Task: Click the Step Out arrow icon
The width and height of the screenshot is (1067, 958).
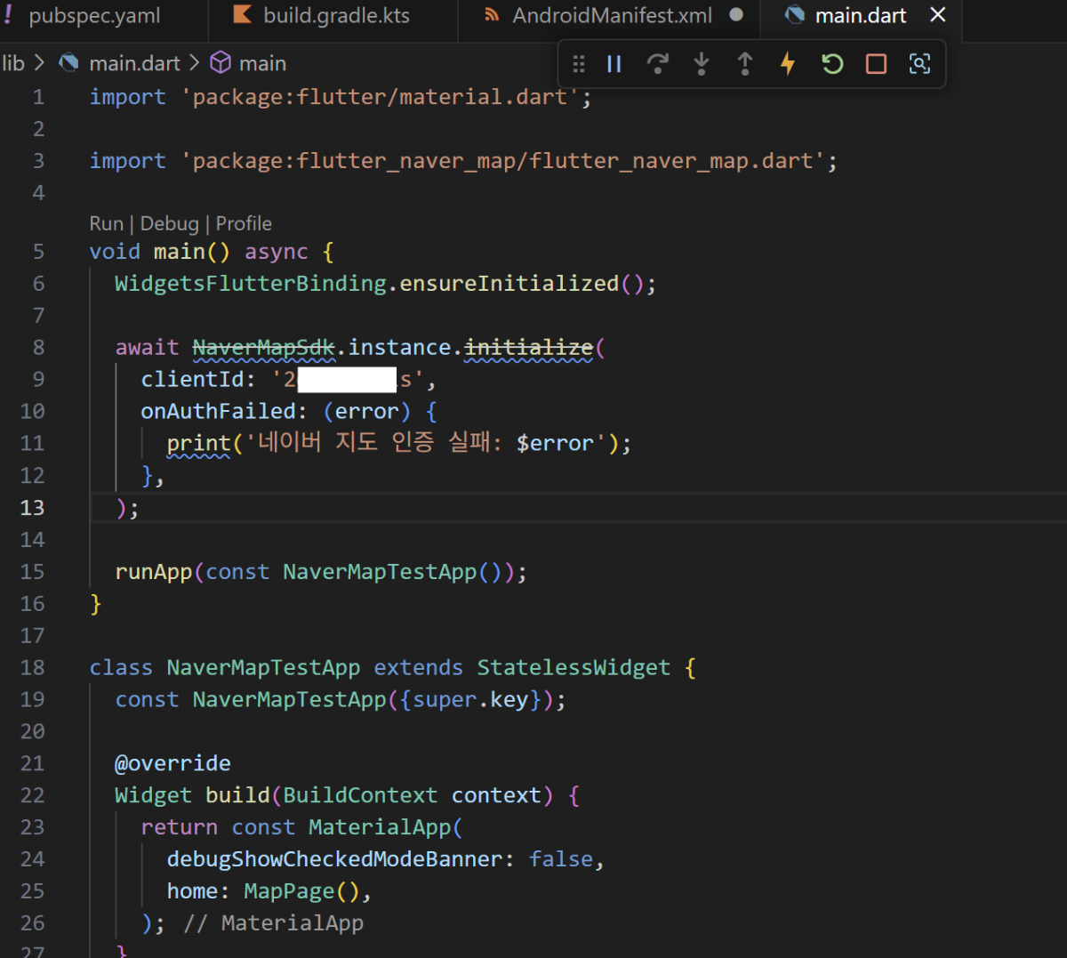Action: (745, 64)
